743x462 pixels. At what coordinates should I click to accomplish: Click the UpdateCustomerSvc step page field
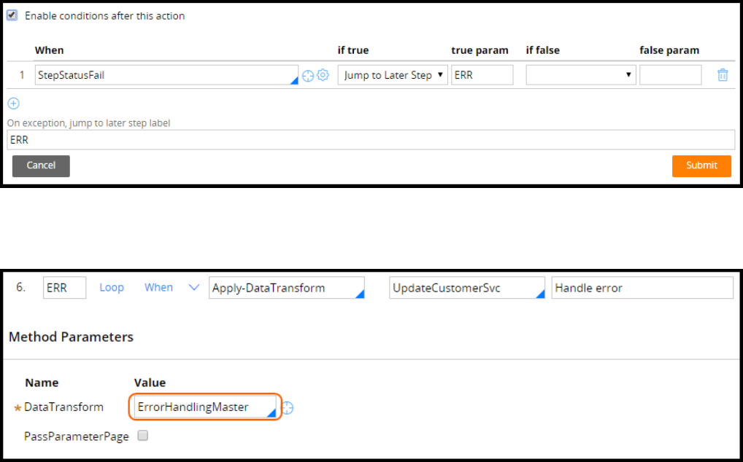point(466,288)
